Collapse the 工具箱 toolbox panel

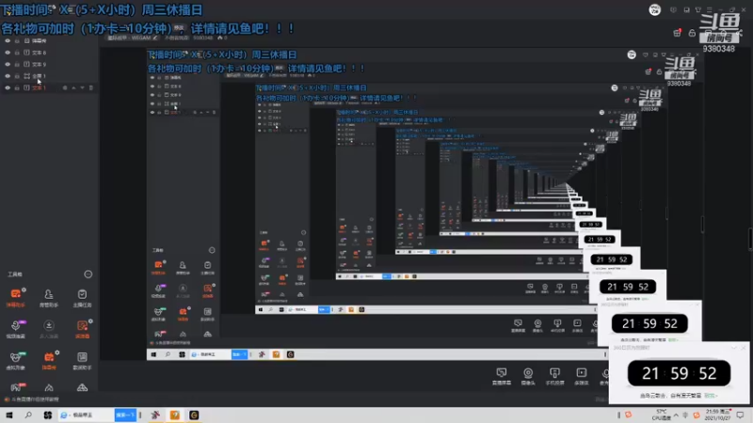tap(88, 274)
